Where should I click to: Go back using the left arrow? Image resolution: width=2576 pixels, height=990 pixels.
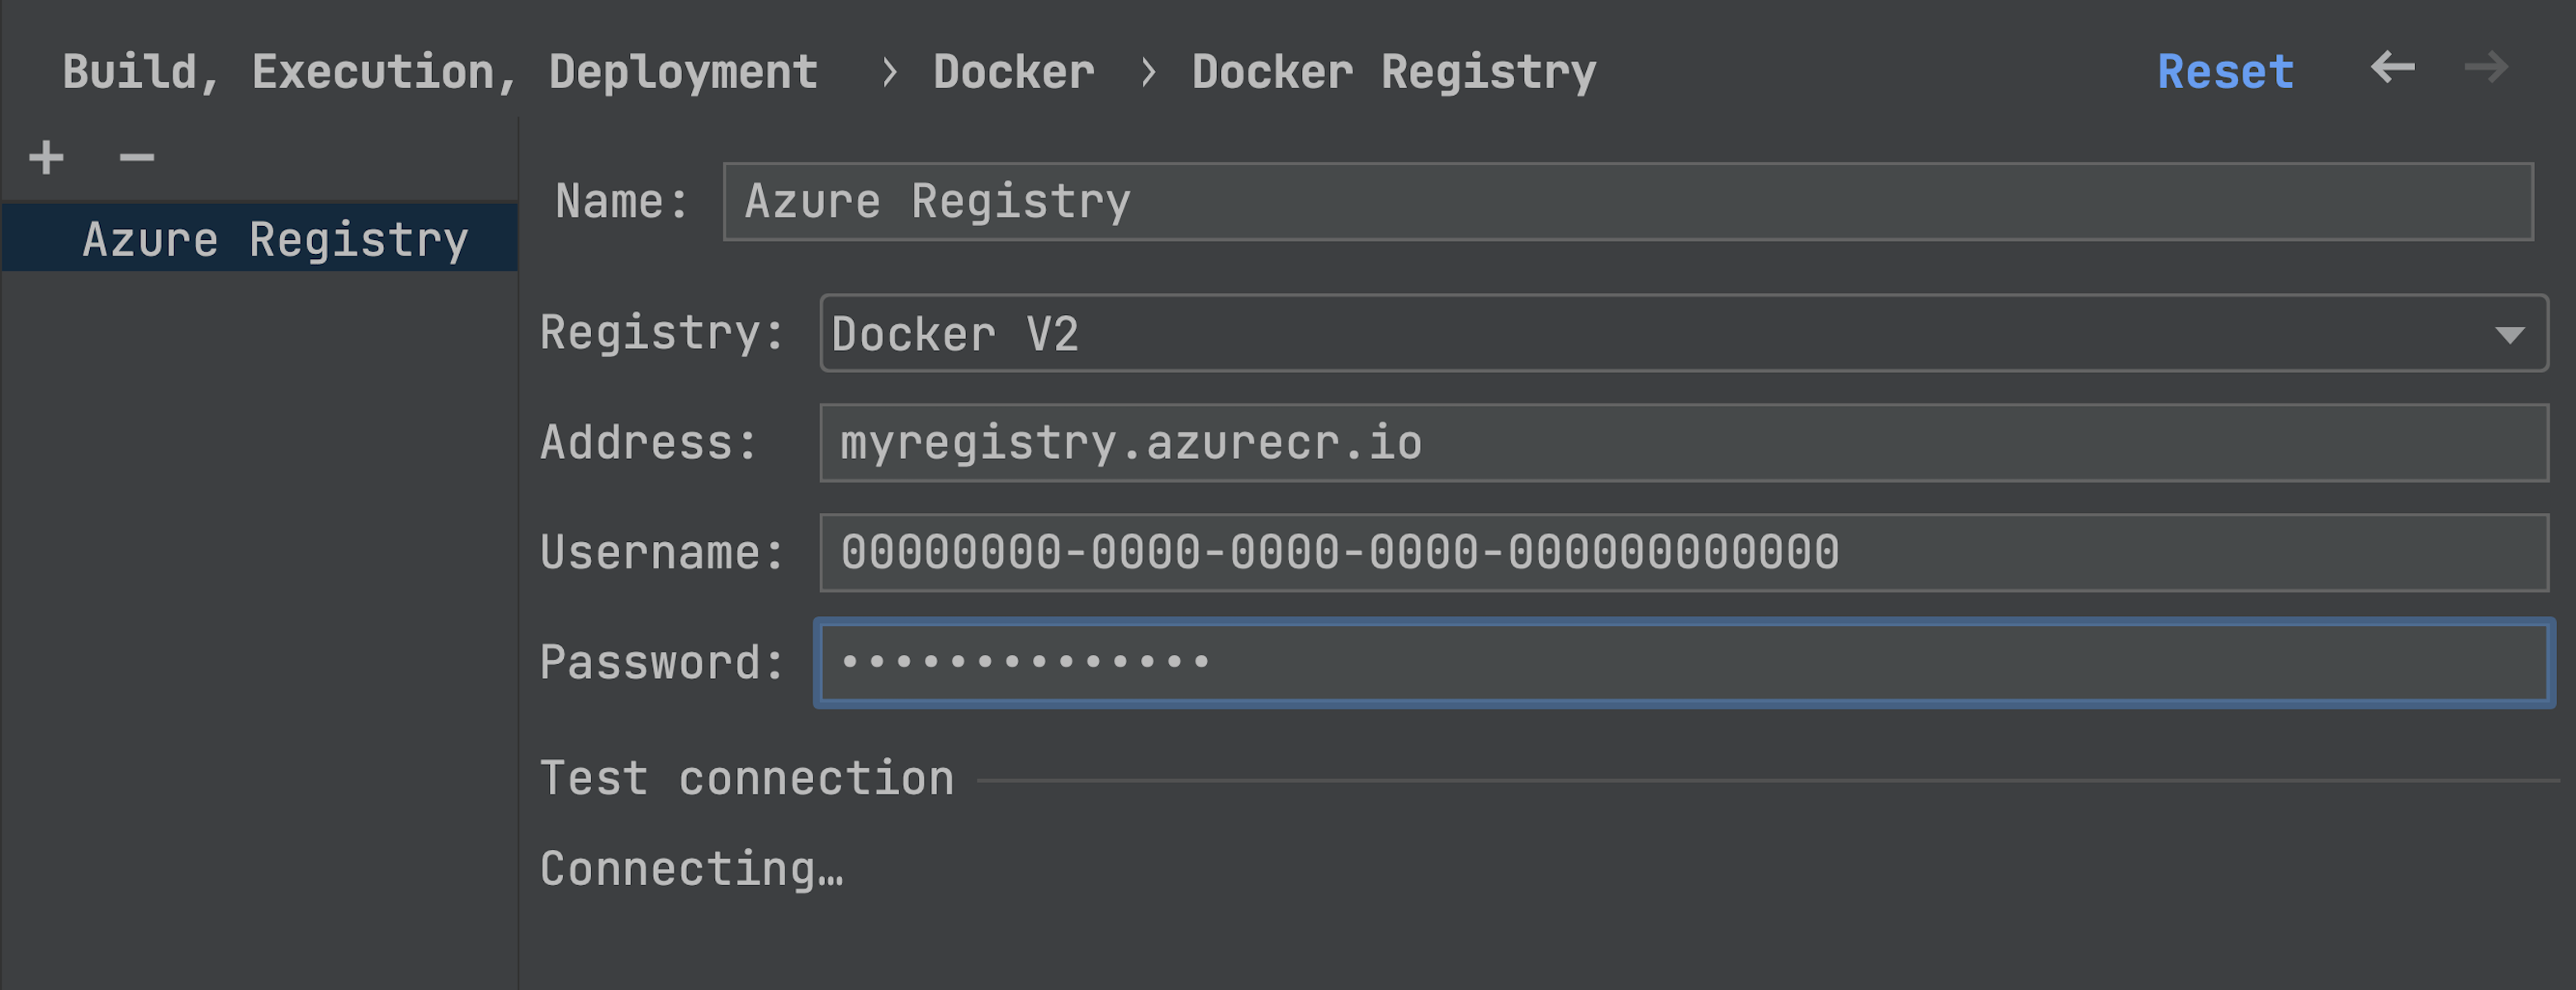[x=2392, y=68]
